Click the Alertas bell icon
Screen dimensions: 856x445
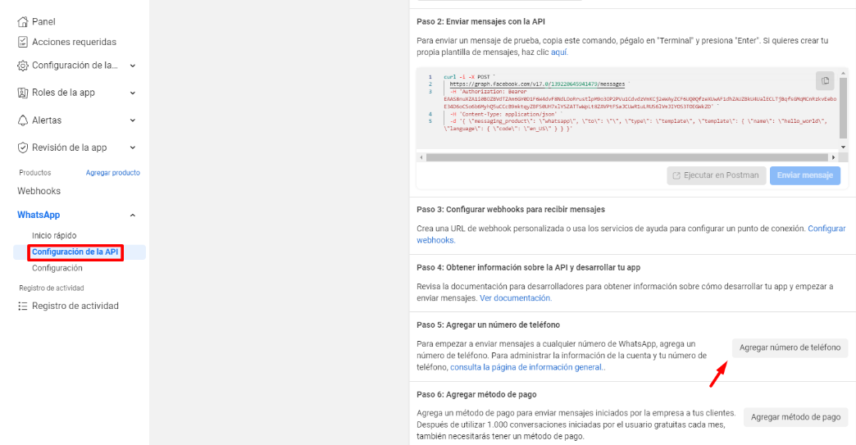(23, 120)
